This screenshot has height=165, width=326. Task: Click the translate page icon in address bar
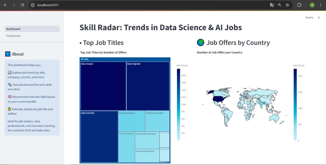tap(272, 5)
